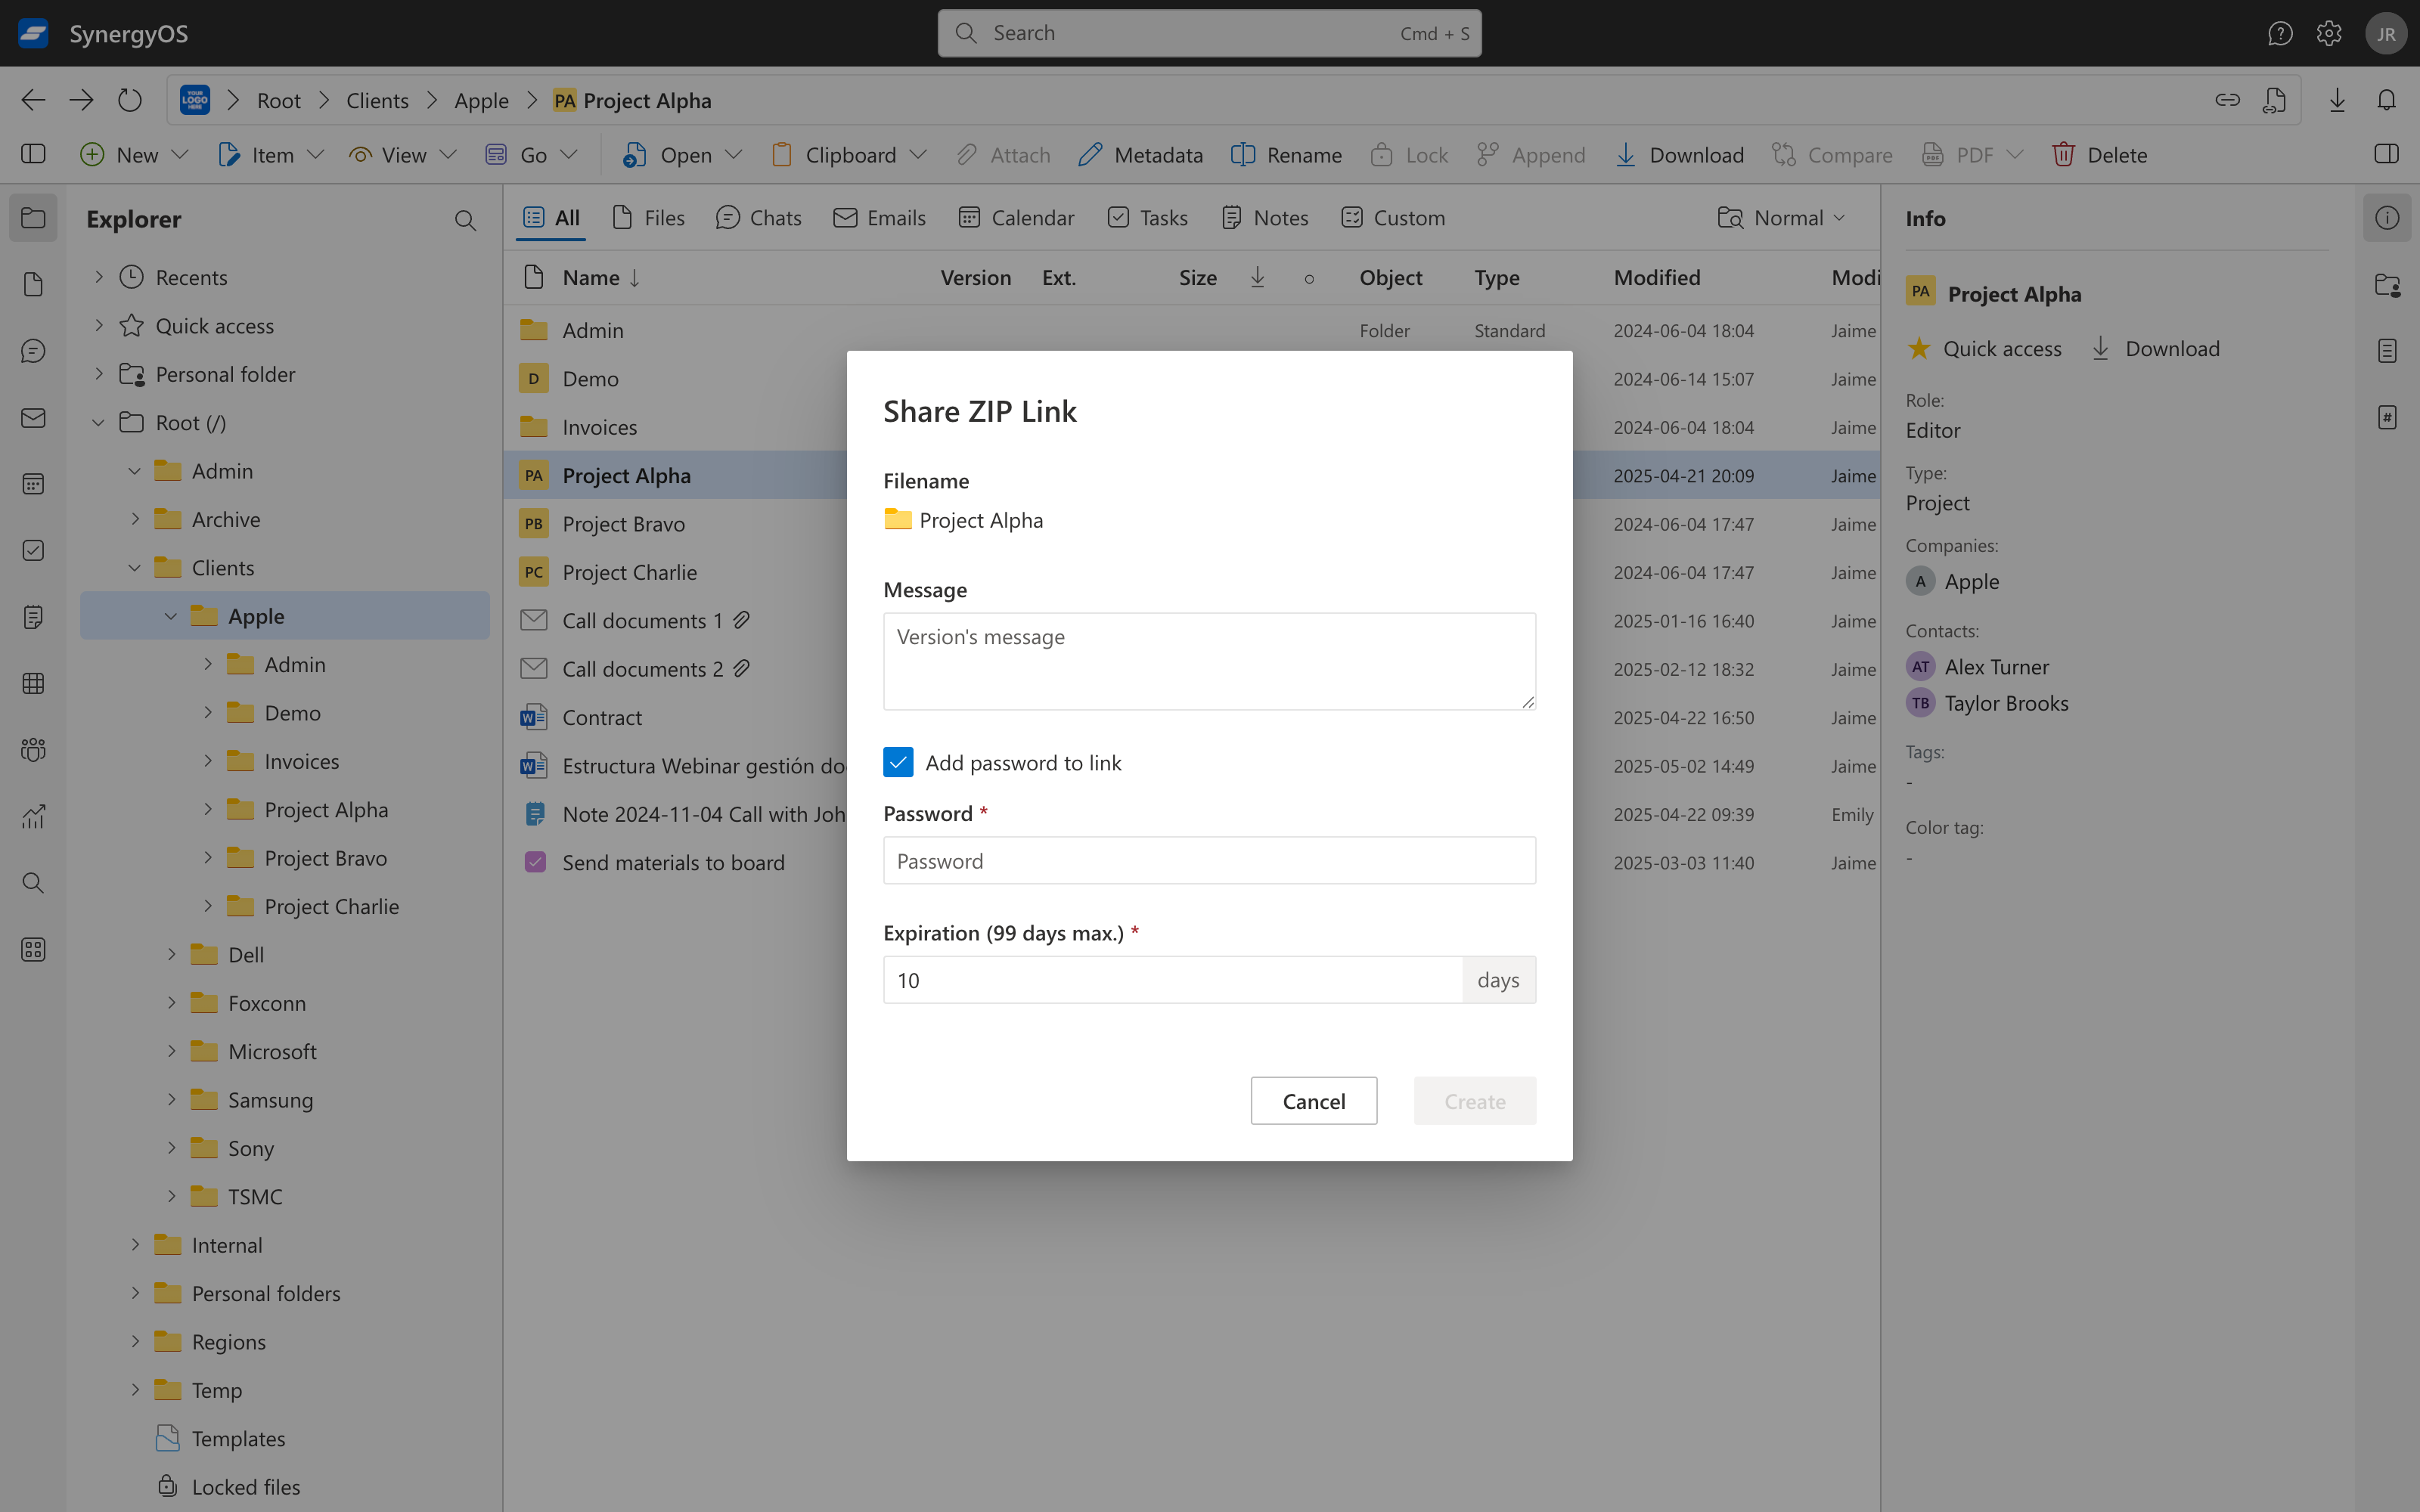This screenshot has height=1512, width=2420.
Task: Toggle the right panel visibility icon
Action: (2386, 154)
